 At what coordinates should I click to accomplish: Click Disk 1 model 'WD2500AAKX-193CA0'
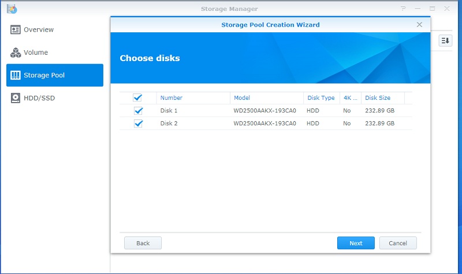(x=265, y=111)
